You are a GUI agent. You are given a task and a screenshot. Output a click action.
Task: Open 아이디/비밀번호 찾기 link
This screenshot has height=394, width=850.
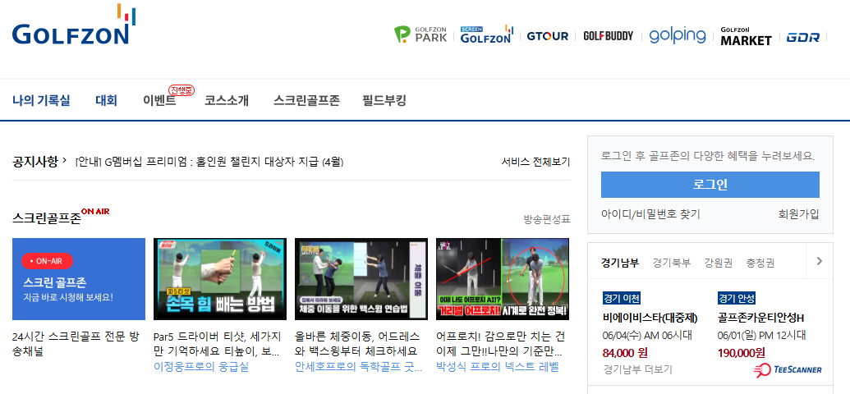click(x=650, y=214)
